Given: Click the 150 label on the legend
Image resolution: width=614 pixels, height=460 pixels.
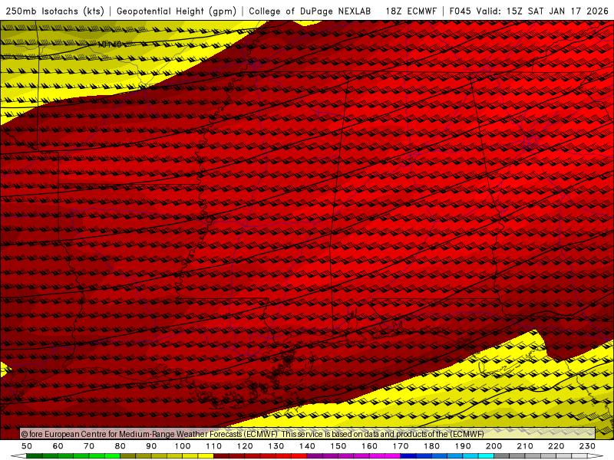Looking at the screenshot, I should (338, 446).
